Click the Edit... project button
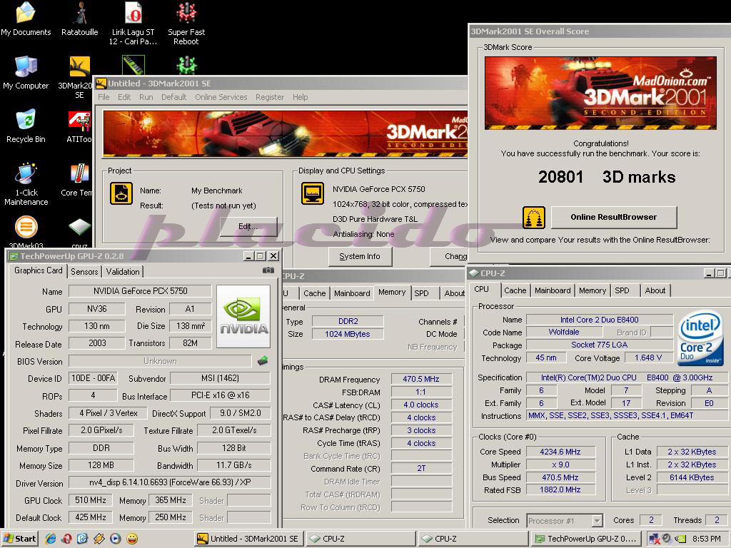 (x=248, y=226)
